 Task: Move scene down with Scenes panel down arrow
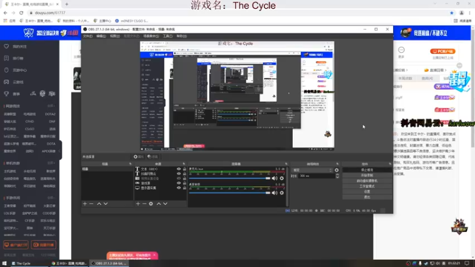106,204
